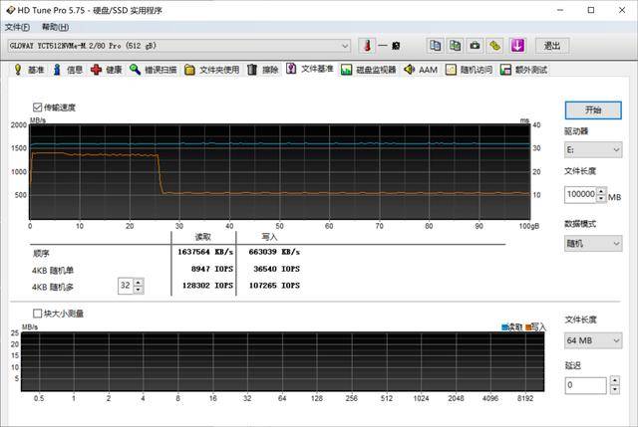Click the orange 写入 legend swatch
Image resolution: width=638 pixels, height=427 pixels.
pos(528,327)
